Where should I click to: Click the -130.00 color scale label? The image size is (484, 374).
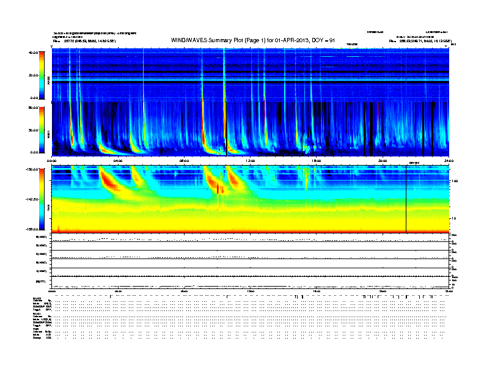click(x=32, y=169)
